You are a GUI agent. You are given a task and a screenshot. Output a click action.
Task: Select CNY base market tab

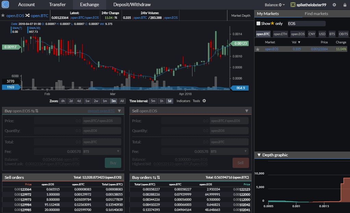point(312,34)
